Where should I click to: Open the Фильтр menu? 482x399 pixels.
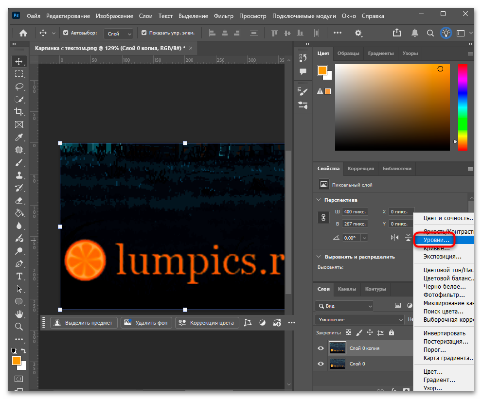(x=223, y=16)
